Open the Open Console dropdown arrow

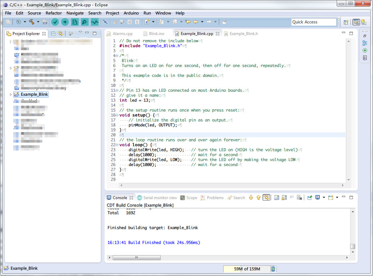tap(337, 198)
